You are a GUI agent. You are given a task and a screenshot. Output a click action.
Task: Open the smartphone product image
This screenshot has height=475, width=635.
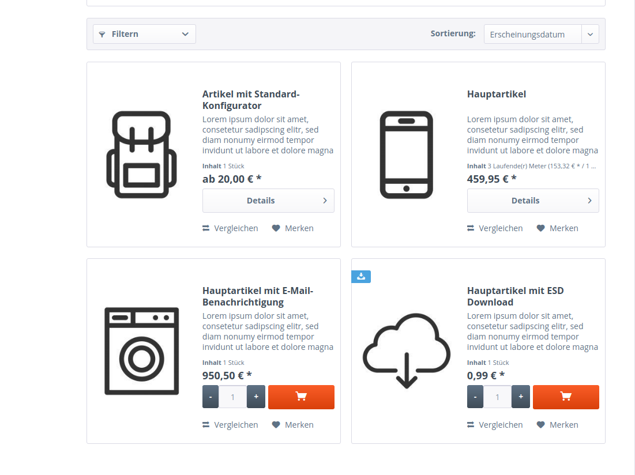coord(406,154)
